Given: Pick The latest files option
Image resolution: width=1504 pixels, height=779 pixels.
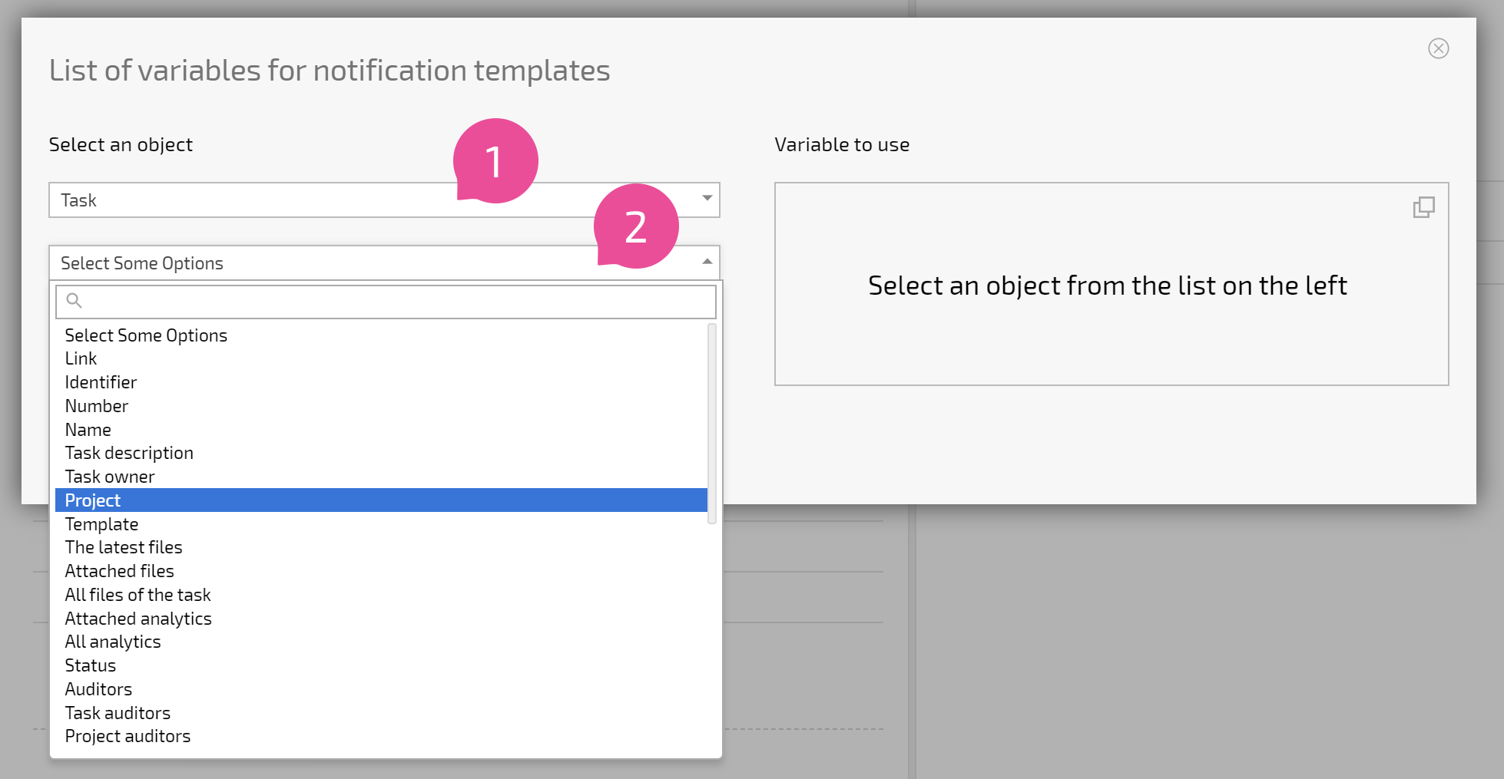Looking at the screenshot, I should click(381, 547).
